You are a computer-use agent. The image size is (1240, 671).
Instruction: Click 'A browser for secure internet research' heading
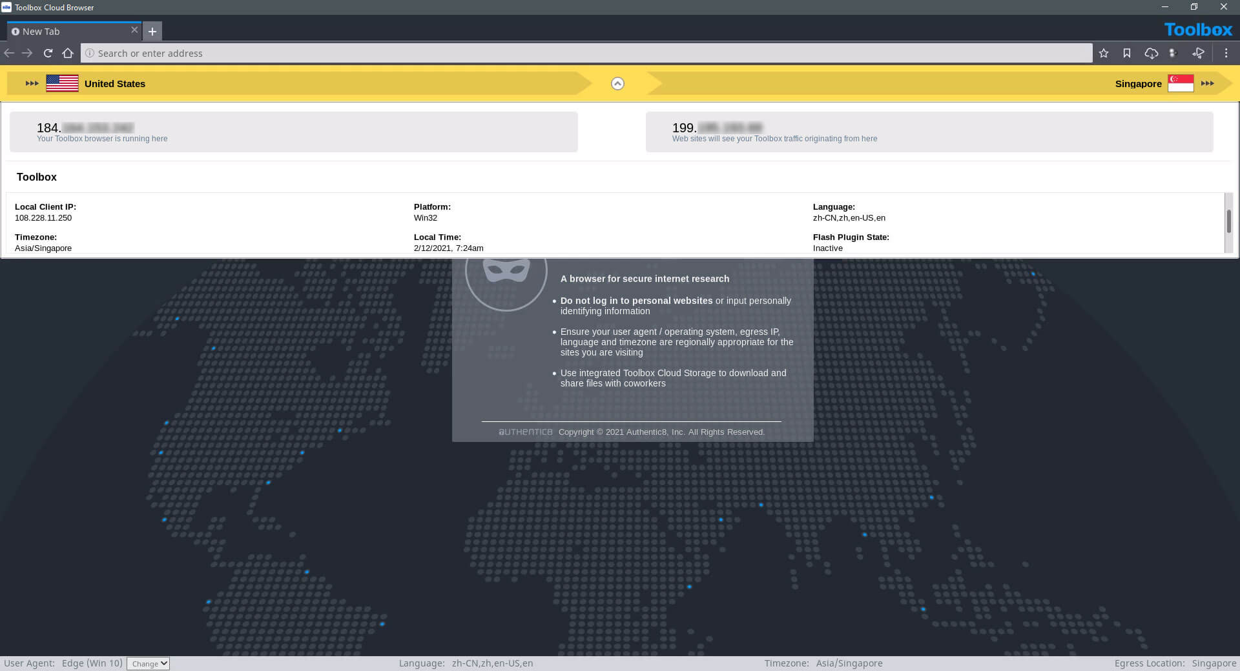click(x=645, y=279)
